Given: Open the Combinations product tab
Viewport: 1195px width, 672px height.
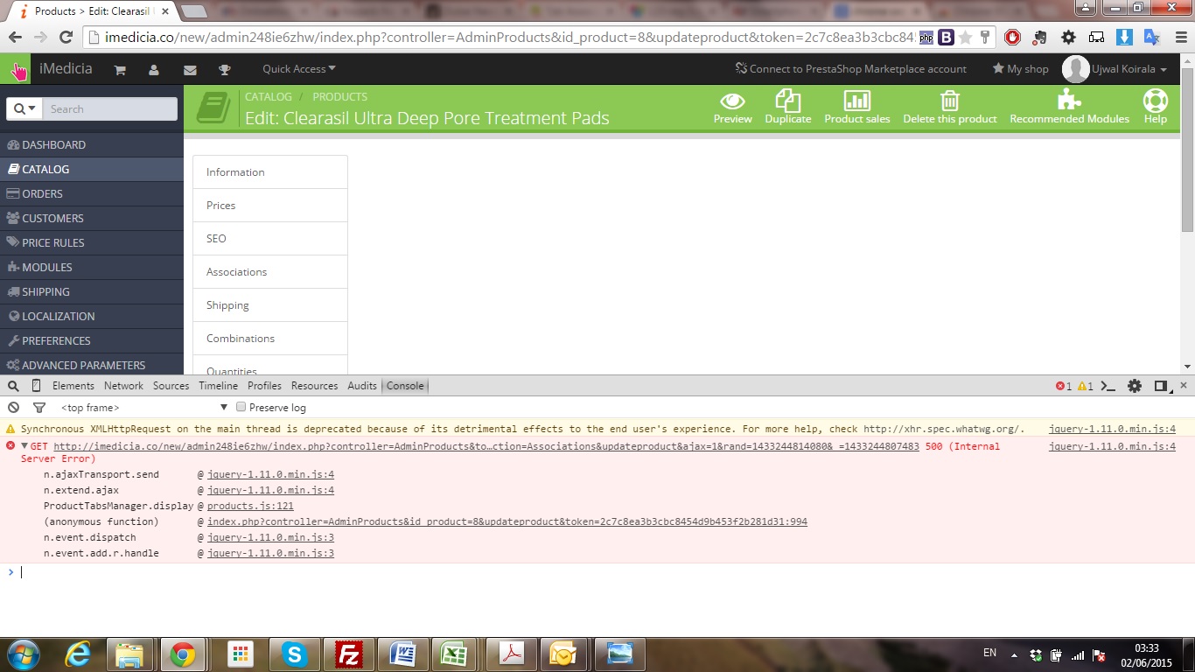Looking at the screenshot, I should coord(270,339).
